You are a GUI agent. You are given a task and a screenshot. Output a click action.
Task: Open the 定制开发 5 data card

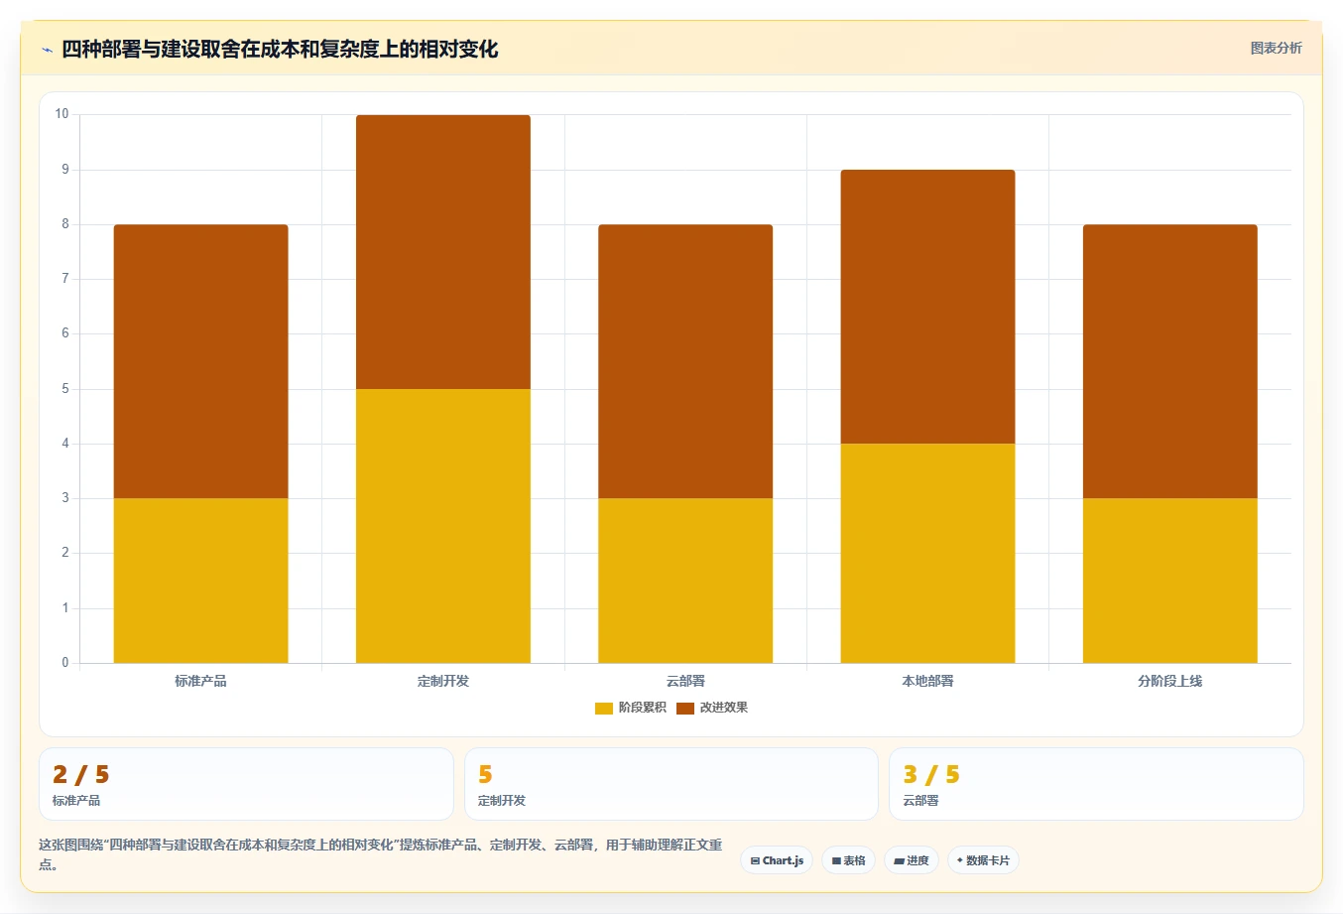(x=671, y=784)
